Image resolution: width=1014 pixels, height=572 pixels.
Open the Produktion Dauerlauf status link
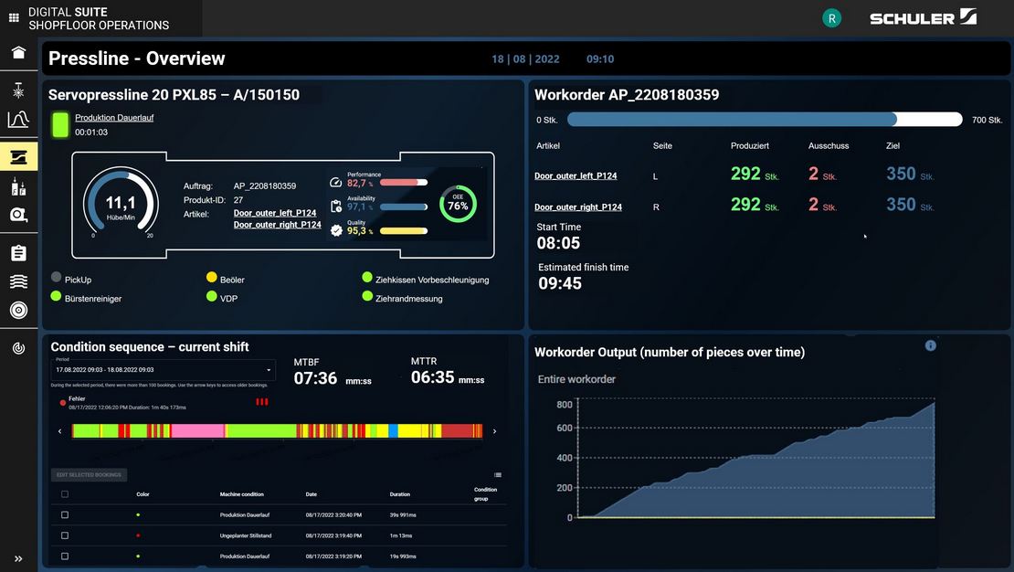point(114,118)
